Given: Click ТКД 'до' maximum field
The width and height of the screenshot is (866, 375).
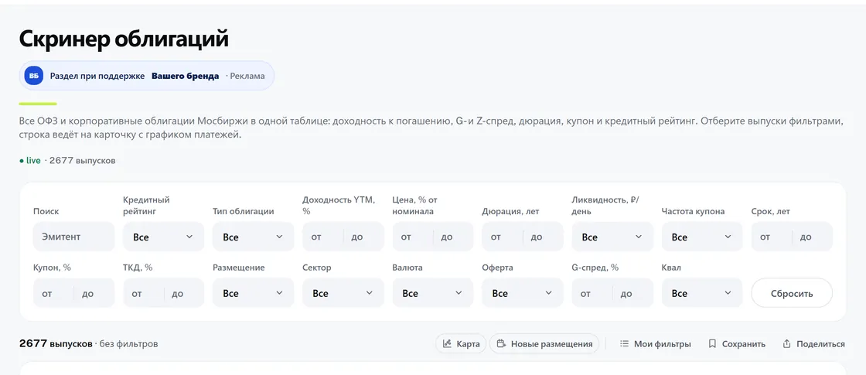Looking at the screenshot, I should pyautogui.click(x=185, y=293).
